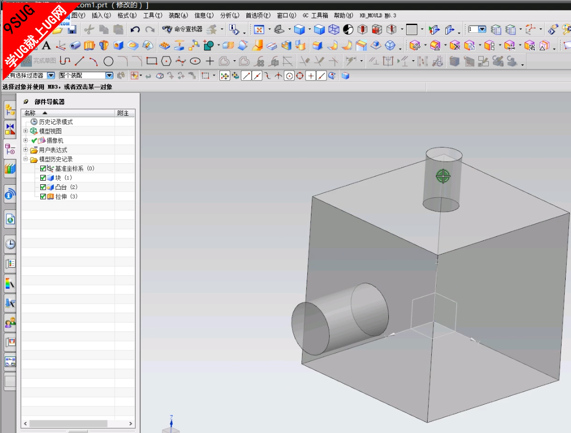Image resolution: width=571 pixels, height=433 pixels.
Task: Toggle the Arc Center snap point
Action: pyautogui.click(x=289, y=76)
